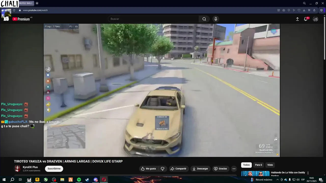Select the Todos filter chip
Screen dimensions: 326x183
(246, 165)
